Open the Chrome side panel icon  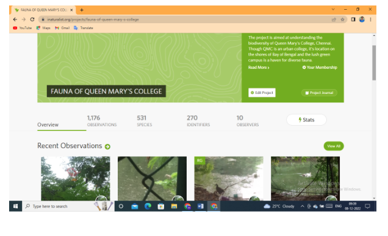click(x=353, y=20)
